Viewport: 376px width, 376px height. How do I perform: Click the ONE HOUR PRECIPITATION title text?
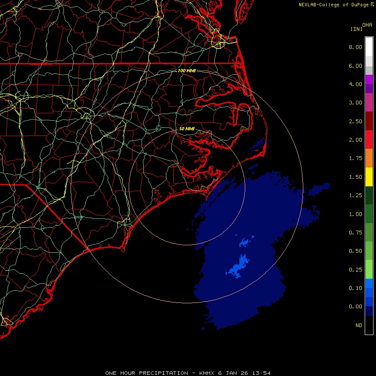point(147,373)
